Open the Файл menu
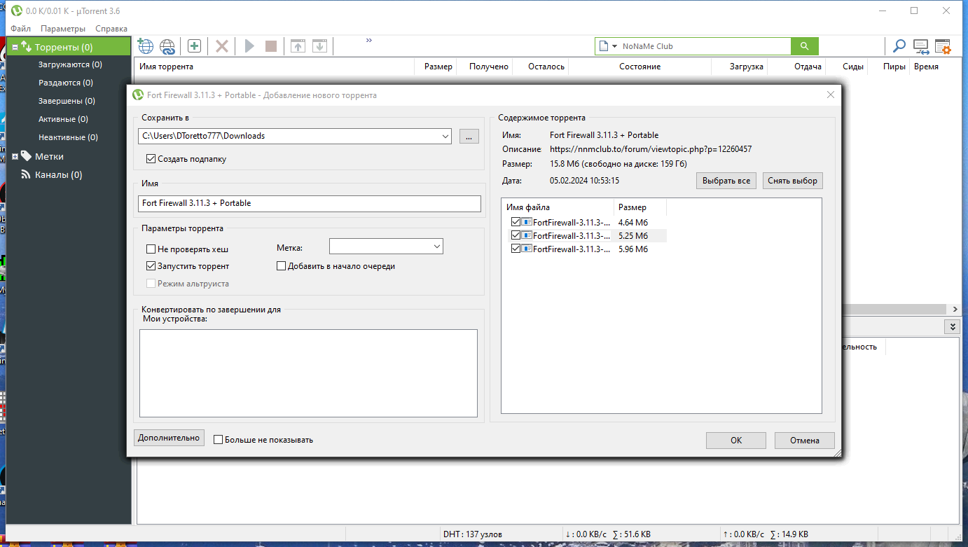 [20, 29]
